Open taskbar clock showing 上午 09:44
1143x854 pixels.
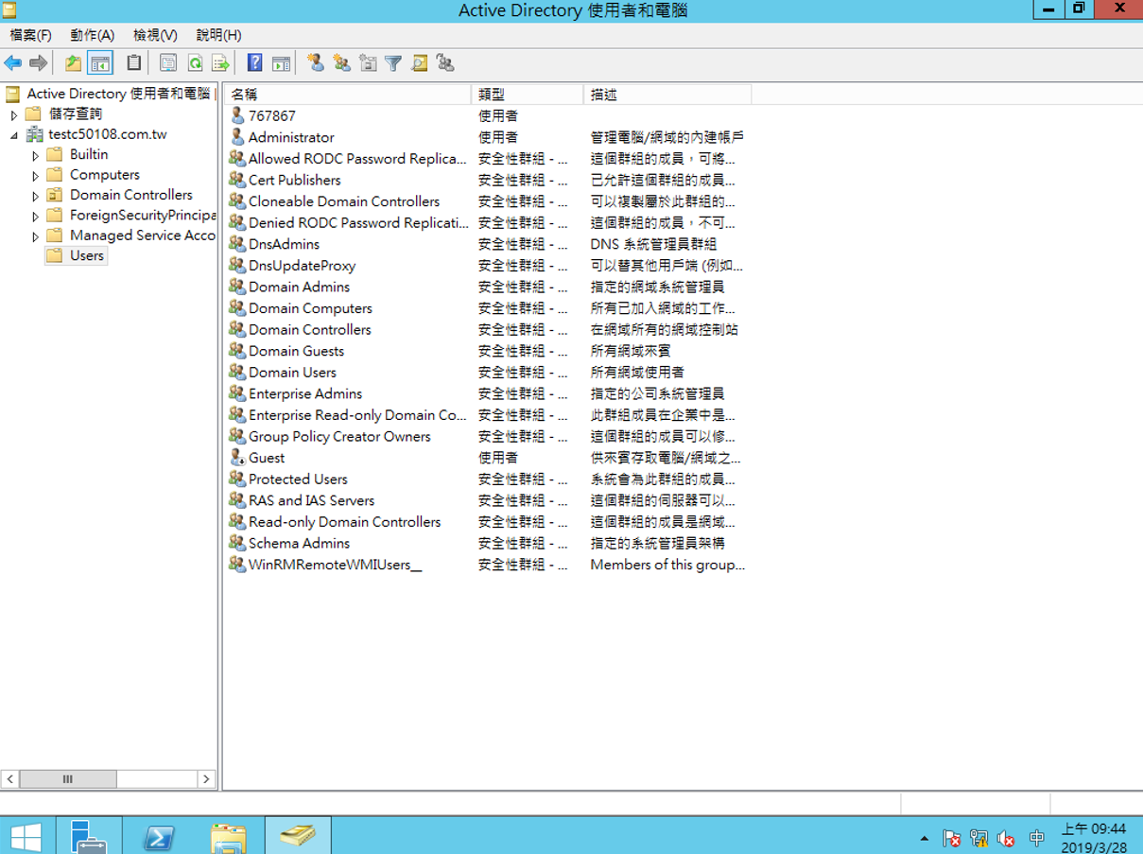tap(1094, 837)
